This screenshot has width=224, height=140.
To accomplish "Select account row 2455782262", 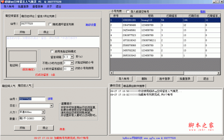I will (x=165, y=50).
